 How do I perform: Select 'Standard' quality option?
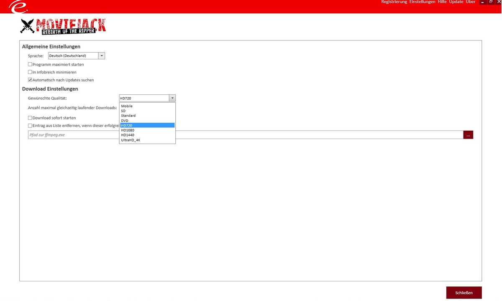[147, 116]
